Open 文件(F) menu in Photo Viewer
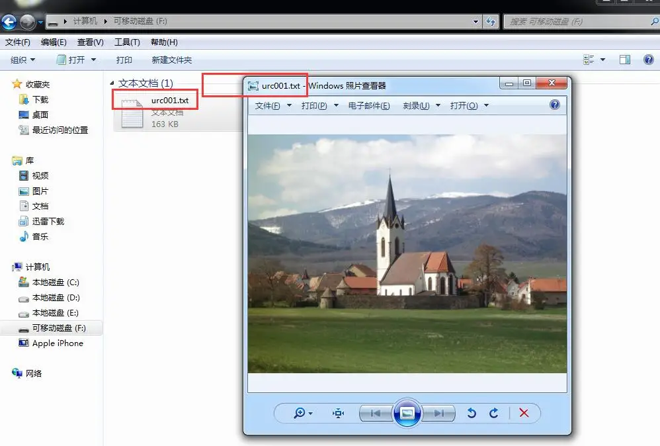Viewport: 660px width, 446px height. click(x=272, y=106)
